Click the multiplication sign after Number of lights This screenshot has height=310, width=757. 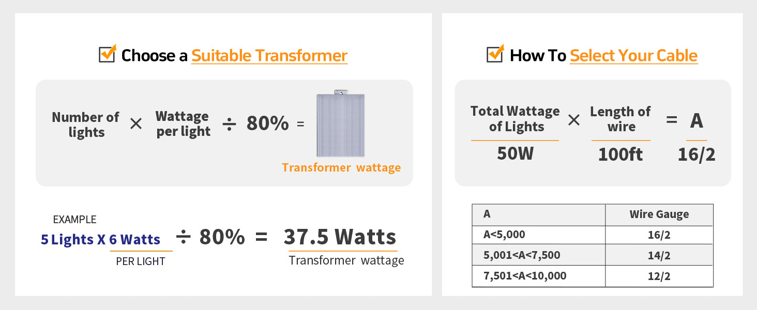click(x=136, y=125)
